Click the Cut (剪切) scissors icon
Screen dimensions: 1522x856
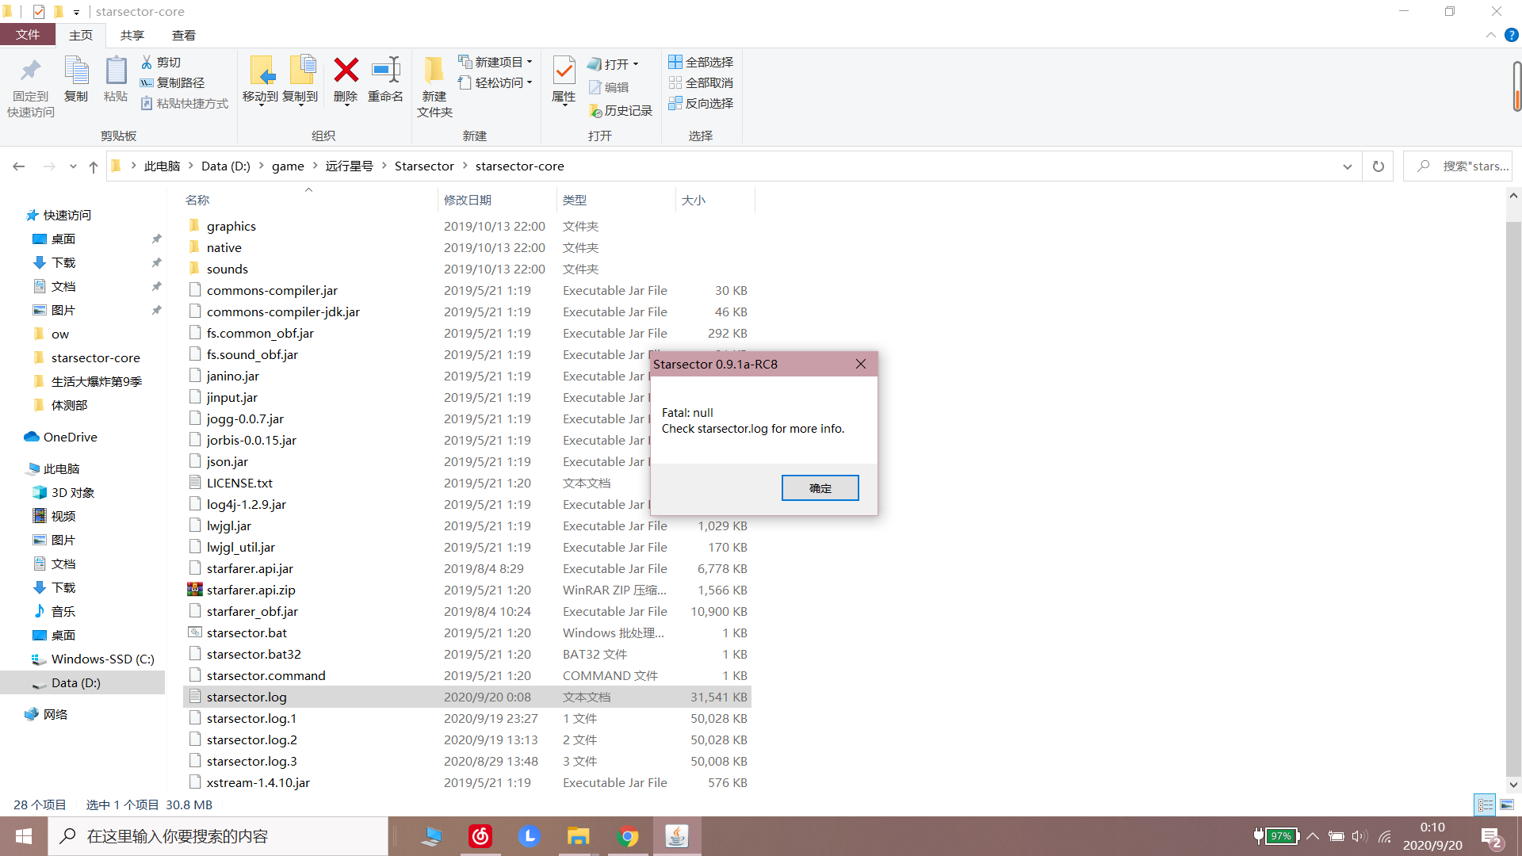(147, 62)
